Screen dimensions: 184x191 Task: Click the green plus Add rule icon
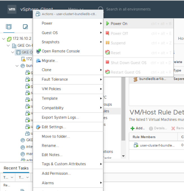[x=132, y=128]
